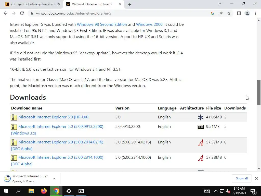Click the 5.0.0913.2200 version cell
Viewport: 261px width, 196px height.
click(128, 127)
